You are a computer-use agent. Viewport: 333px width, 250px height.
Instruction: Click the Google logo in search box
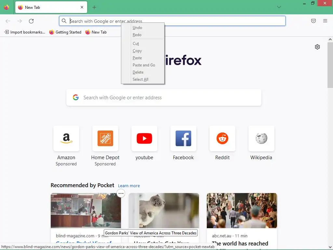pos(76,97)
